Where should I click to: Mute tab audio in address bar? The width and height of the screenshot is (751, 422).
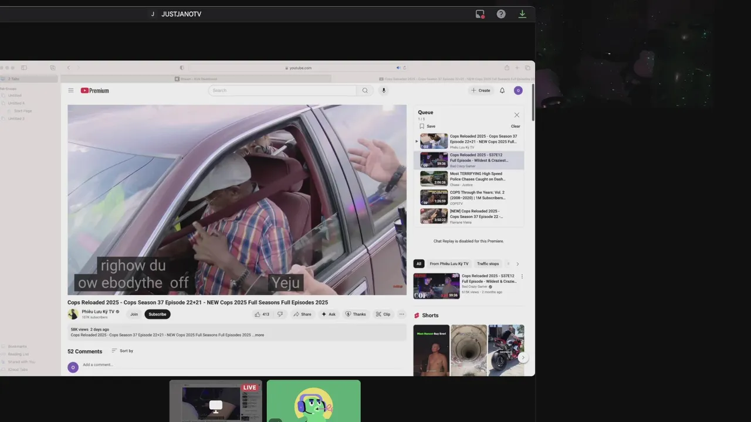[398, 68]
